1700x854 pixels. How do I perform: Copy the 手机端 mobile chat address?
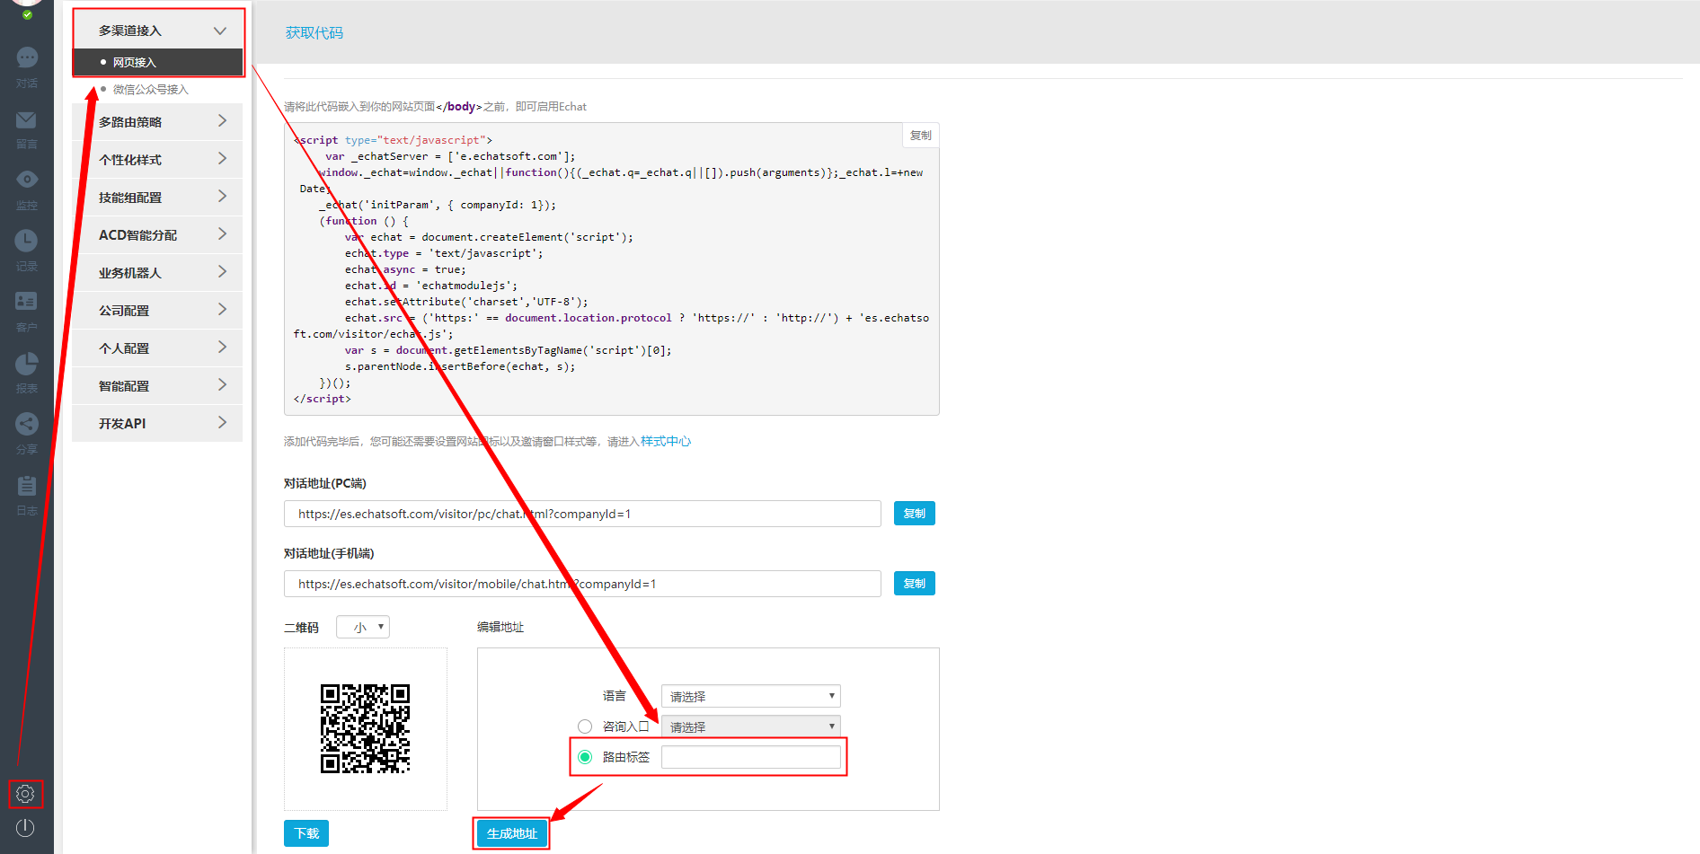(x=915, y=584)
